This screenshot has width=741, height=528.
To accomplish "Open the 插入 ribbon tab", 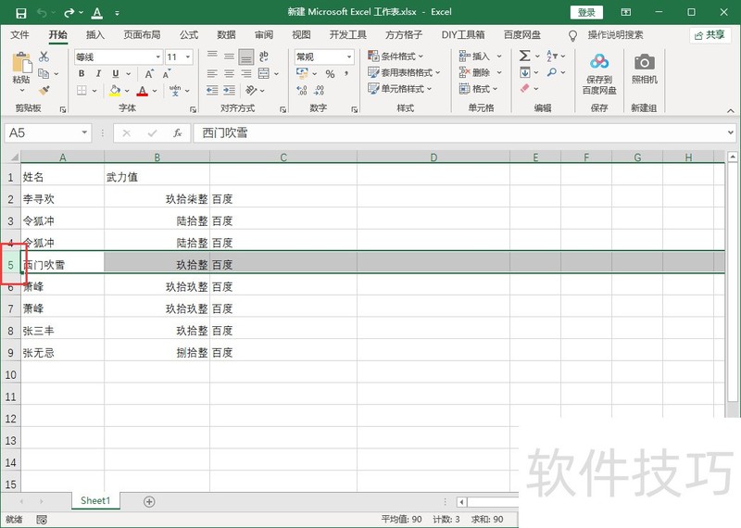I will coord(95,35).
